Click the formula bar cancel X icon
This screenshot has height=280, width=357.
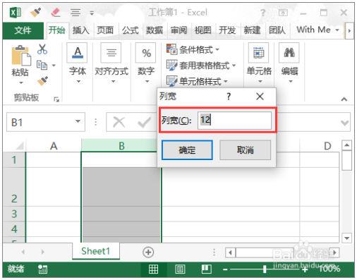(119, 122)
